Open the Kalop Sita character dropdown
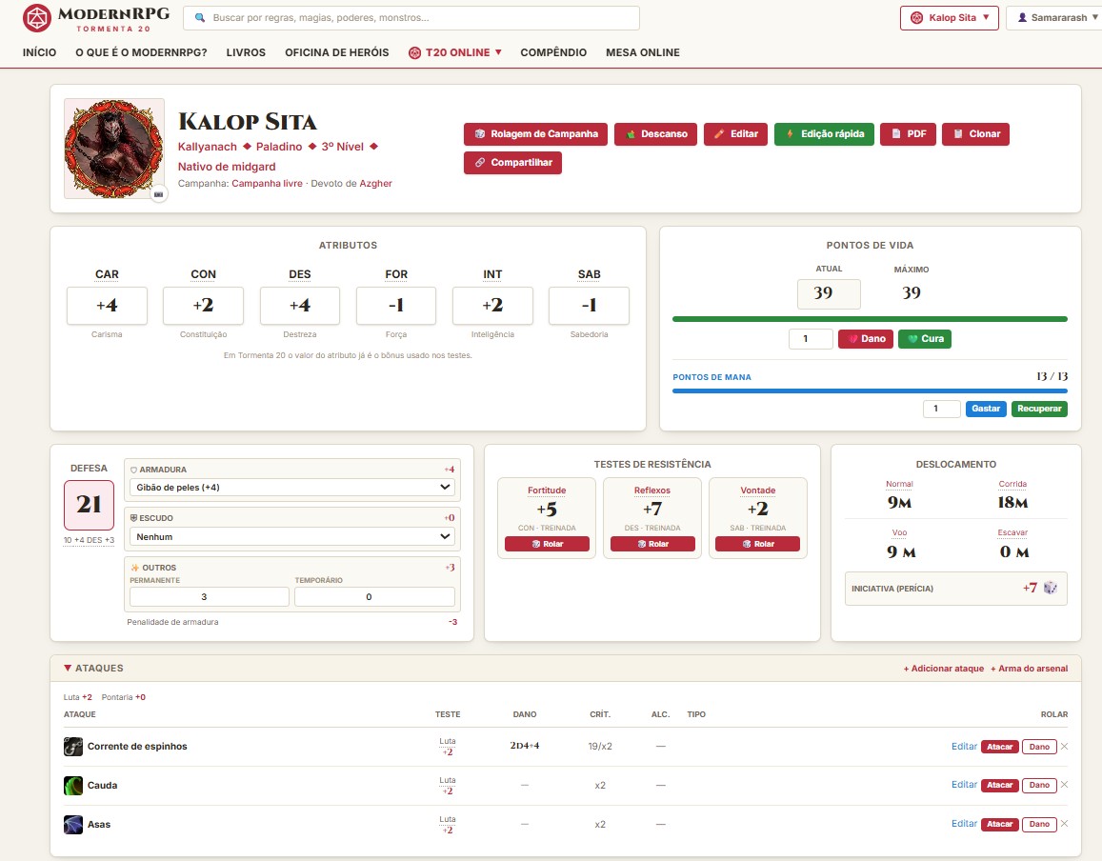This screenshot has height=861, width=1102. coord(949,17)
